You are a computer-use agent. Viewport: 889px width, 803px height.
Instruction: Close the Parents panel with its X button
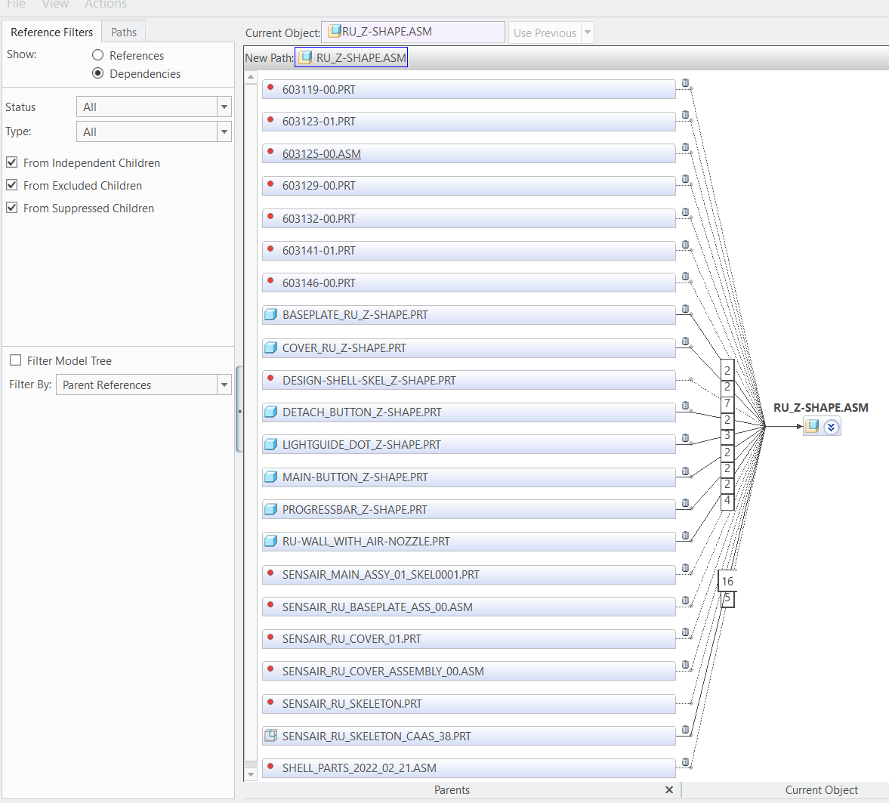pos(668,789)
